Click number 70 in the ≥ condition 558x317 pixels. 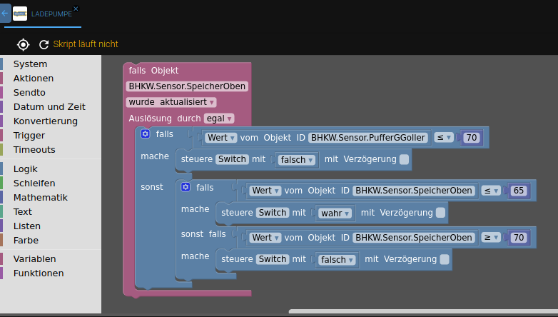point(519,238)
